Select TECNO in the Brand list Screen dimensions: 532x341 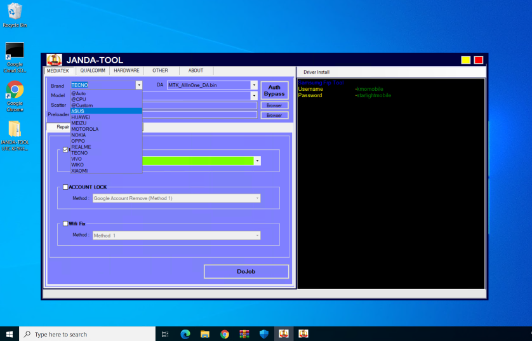point(106,152)
